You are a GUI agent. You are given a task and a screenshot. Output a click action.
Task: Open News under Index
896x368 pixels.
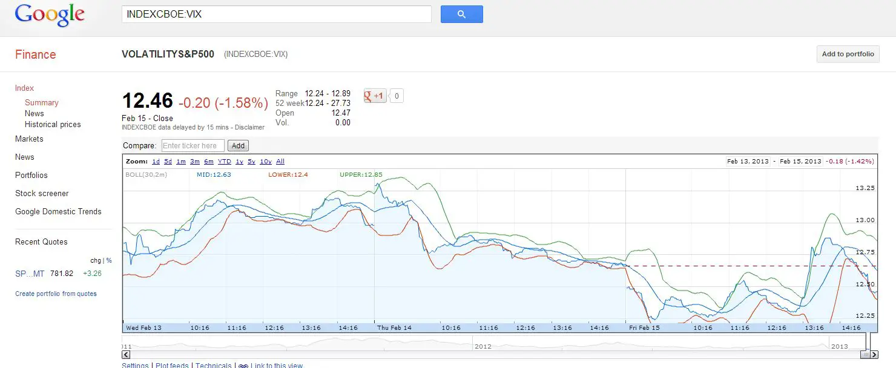(34, 114)
